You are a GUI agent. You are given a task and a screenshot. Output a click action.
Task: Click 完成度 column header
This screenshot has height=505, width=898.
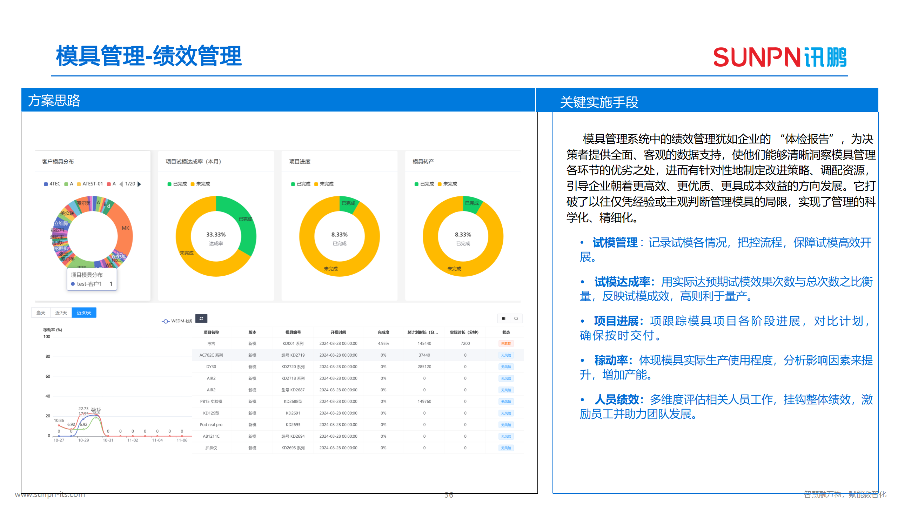pos(383,332)
